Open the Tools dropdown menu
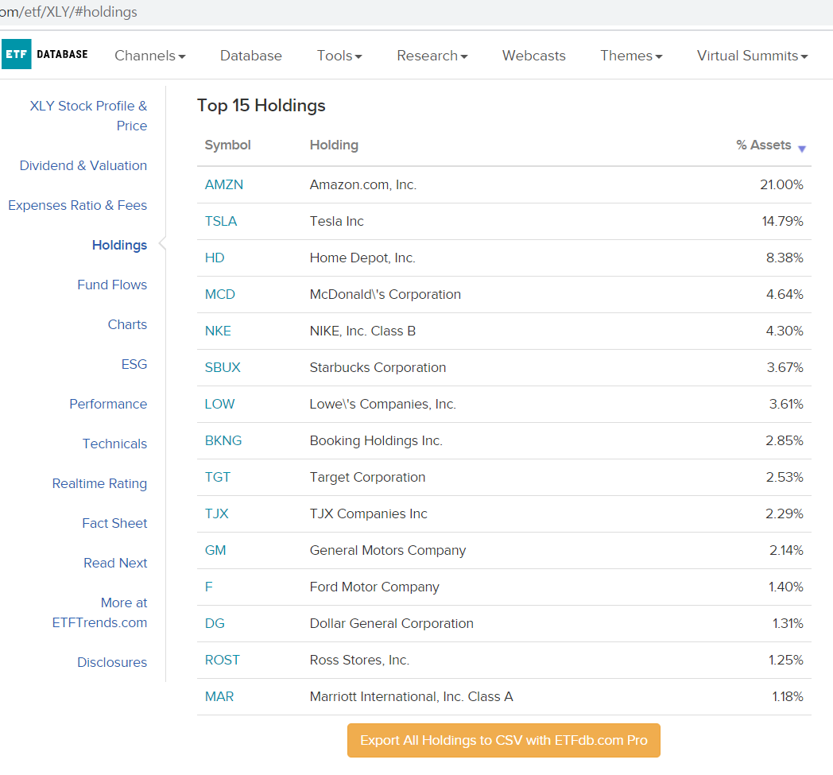This screenshot has width=833, height=775. tap(339, 56)
